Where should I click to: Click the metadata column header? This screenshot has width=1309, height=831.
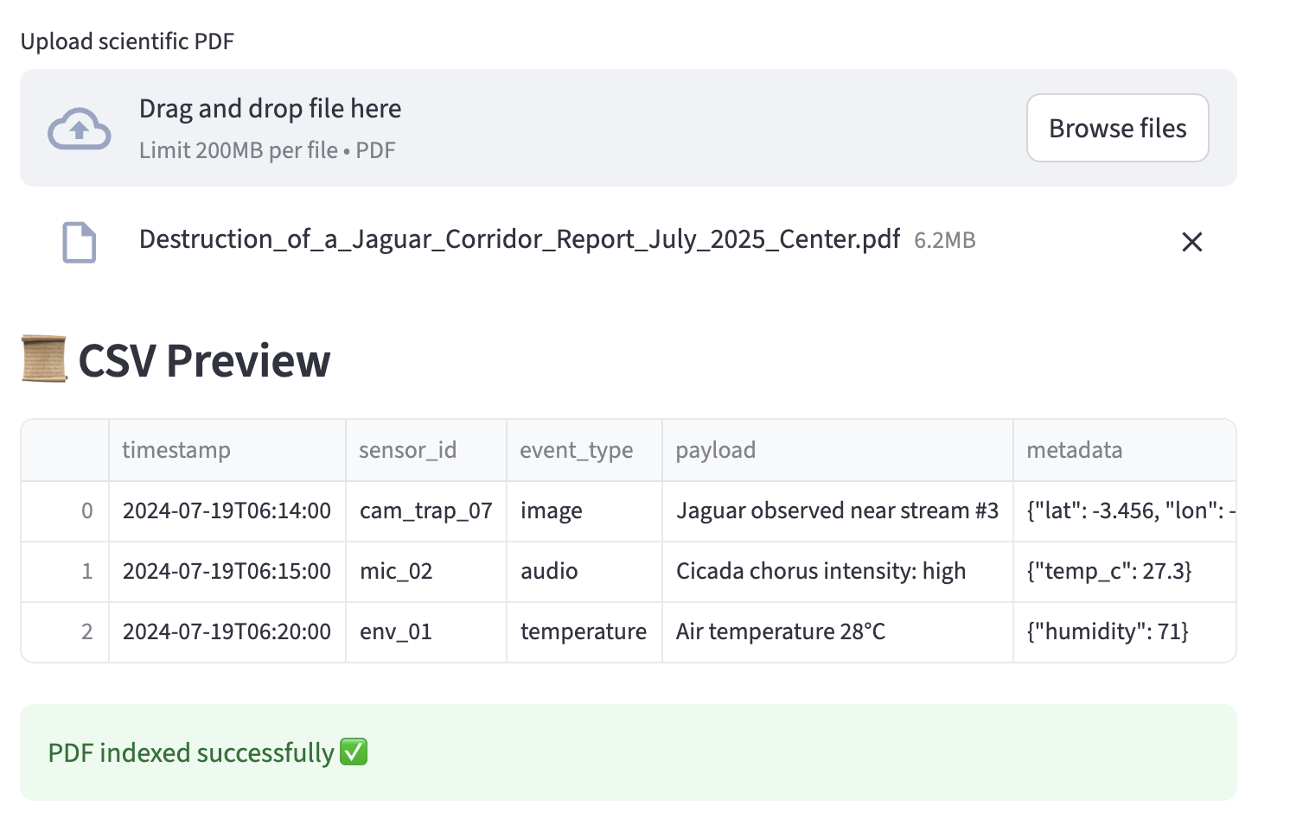pos(1074,450)
